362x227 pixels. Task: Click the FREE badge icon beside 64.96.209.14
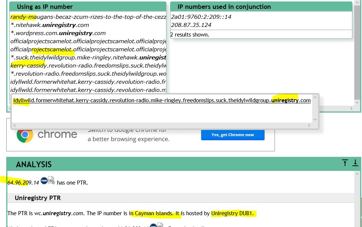[x=44, y=180]
